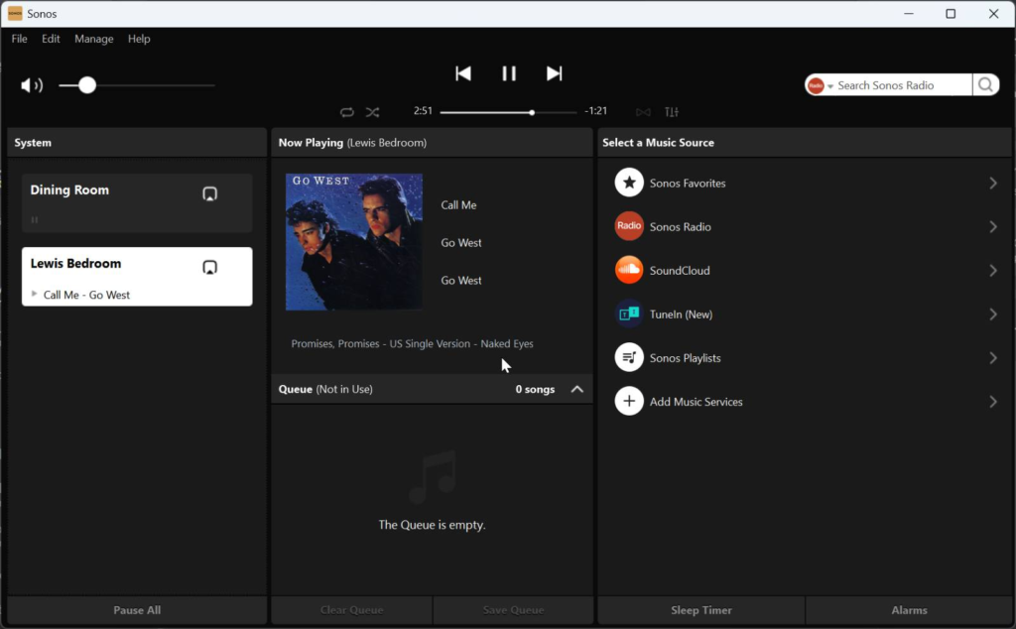Open the Dining Room group icon

[209, 193]
